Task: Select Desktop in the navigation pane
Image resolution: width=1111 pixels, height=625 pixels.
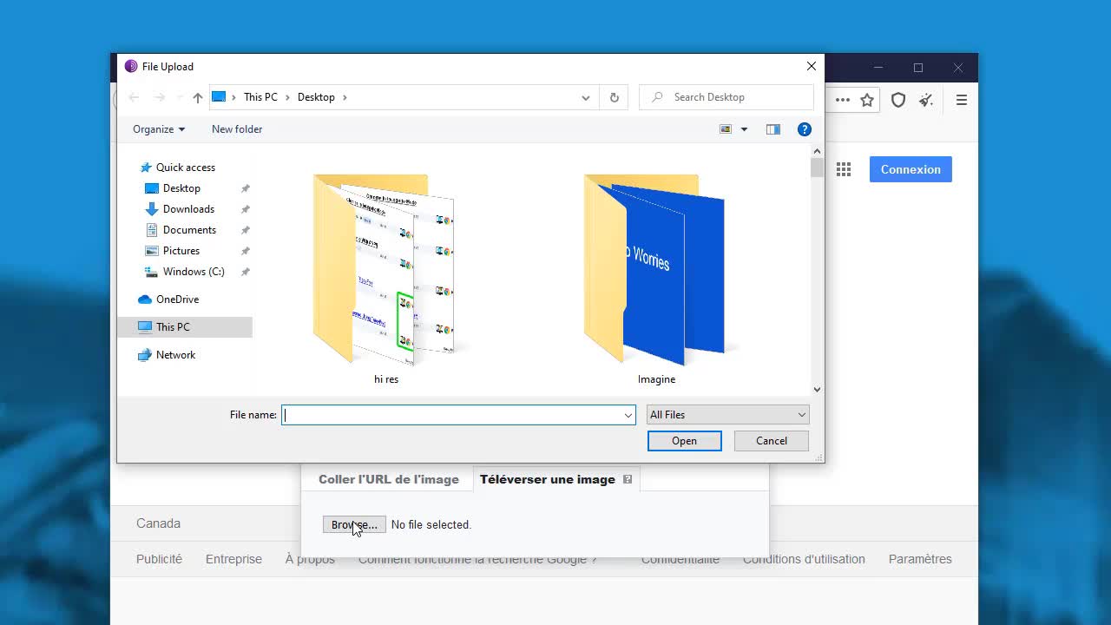Action: (x=181, y=188)
